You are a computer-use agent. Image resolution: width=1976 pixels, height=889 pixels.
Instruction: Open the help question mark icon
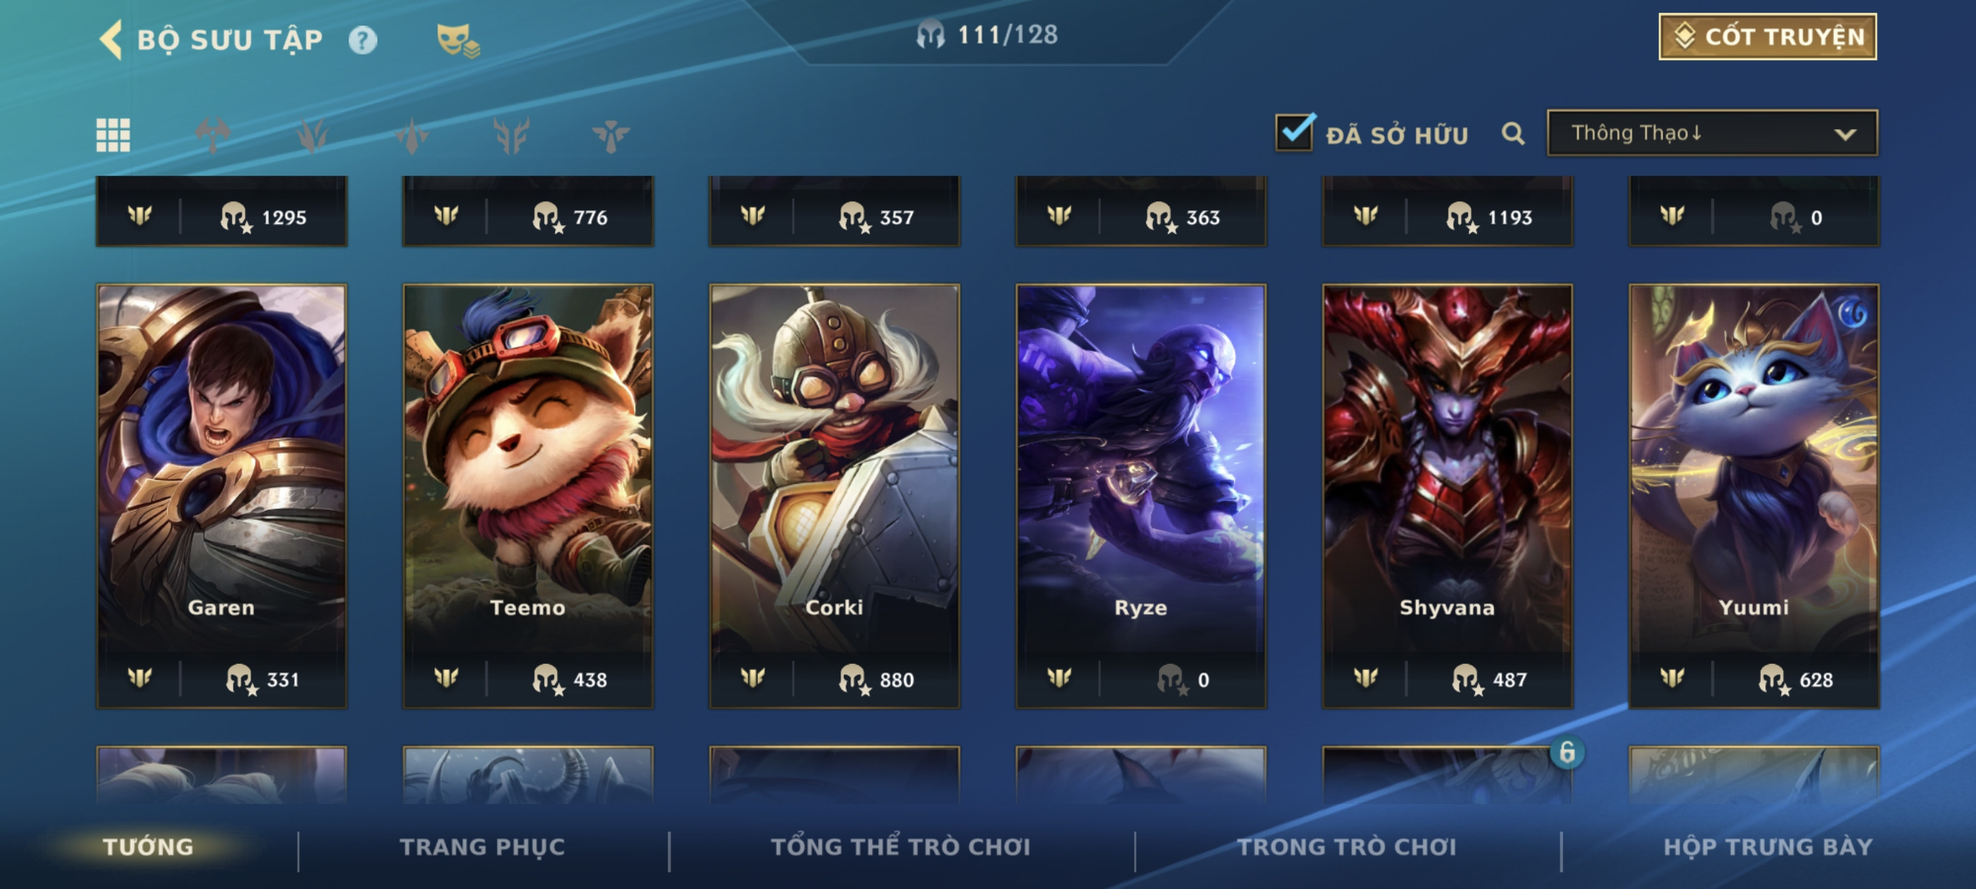point(363,40)
